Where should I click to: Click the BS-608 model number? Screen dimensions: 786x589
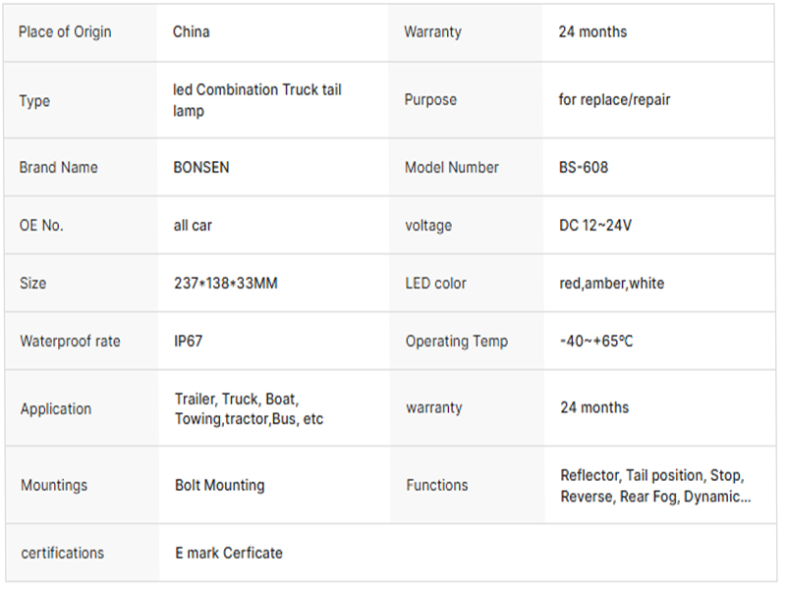tap(584, 167)
